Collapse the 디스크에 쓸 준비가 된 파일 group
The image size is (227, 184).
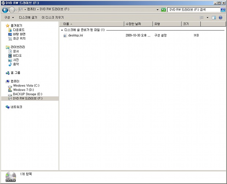point(62,30)
